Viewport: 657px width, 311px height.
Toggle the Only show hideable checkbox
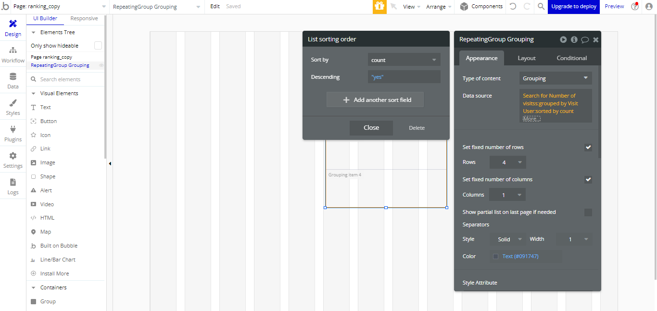(x=98, y=46)
